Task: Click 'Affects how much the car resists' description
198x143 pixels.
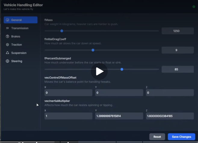Action: point(79,105)
